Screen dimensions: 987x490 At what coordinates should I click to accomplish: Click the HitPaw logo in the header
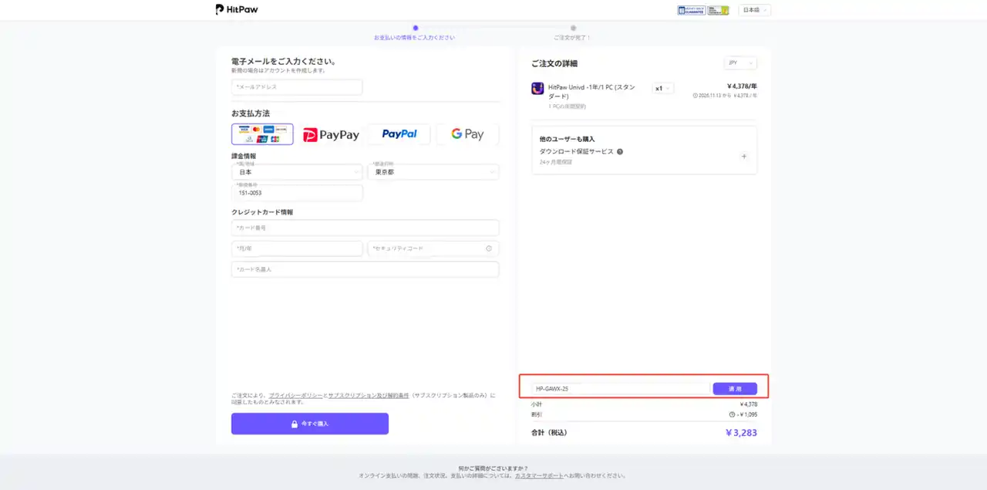pyautogui.click(x=236, y=9)
